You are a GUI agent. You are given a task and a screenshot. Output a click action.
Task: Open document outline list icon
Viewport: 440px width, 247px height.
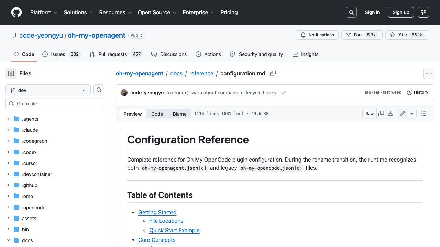tap(424, 114)
